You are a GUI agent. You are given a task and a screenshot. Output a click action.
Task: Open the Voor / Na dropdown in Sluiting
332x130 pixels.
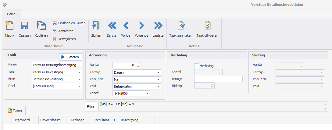click(x=321, y=79)
